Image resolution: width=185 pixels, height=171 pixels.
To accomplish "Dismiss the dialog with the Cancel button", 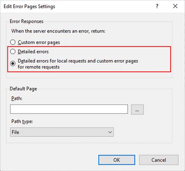I will point(159,160).
